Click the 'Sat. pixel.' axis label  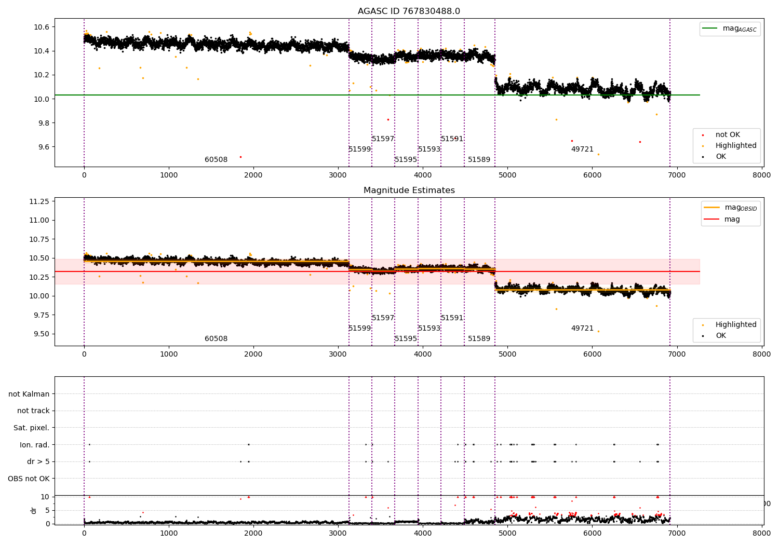[x=32, y=428]
